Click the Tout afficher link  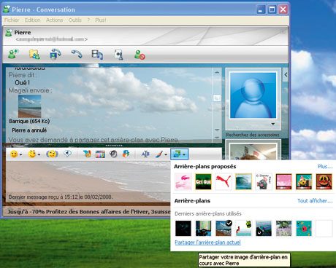[x=315, y=201]
